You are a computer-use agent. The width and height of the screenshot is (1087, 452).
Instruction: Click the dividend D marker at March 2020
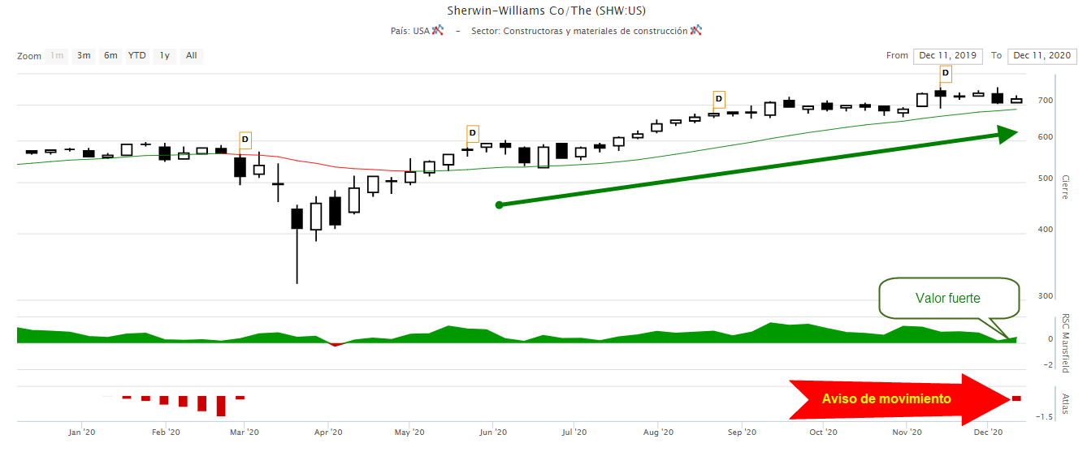pyautogui.click(x=245, y=139)
